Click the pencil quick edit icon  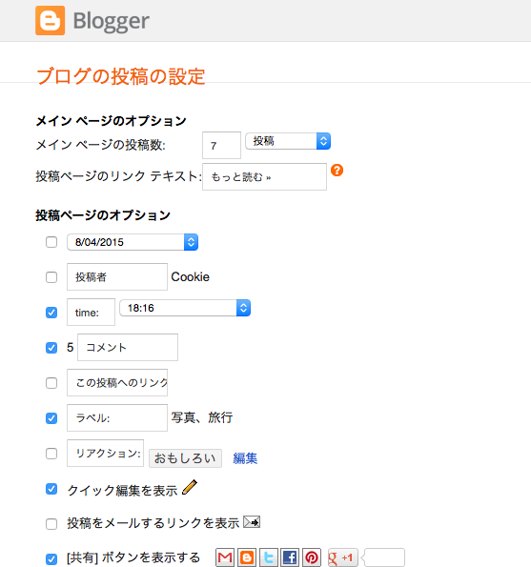[190, 488]
